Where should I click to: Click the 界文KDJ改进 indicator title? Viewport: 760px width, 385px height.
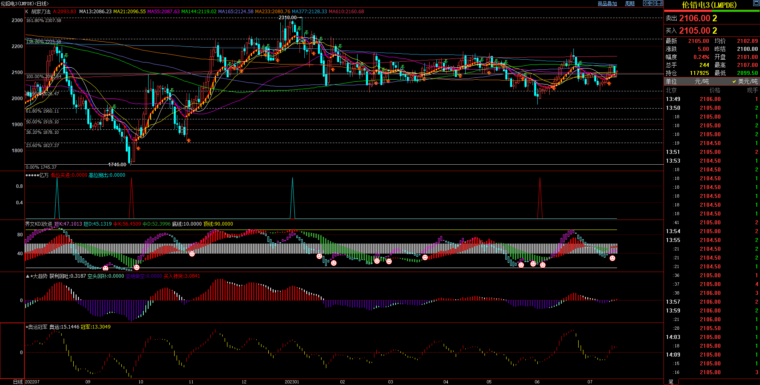pyautogui.click(x=38, y=224)
